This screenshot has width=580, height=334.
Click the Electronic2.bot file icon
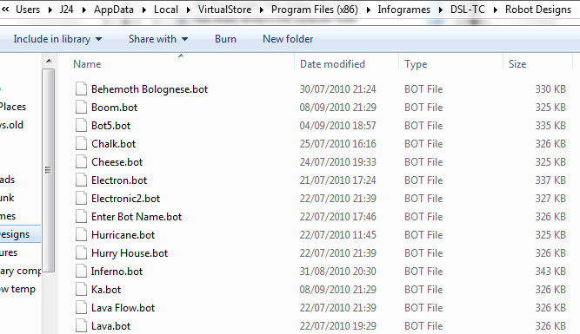81,198
